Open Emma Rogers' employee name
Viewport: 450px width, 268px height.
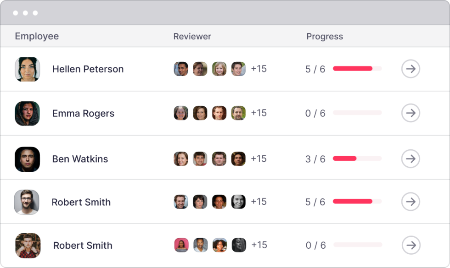(83, 114)
